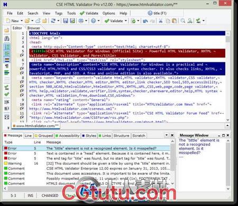
Task: Click the Undo arrow icon
Action: pyautogui.click(x=145, y=21)
